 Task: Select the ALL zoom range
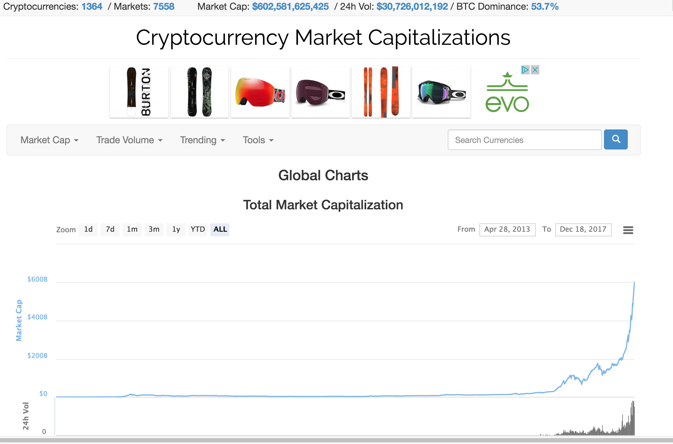click(220, 229)
